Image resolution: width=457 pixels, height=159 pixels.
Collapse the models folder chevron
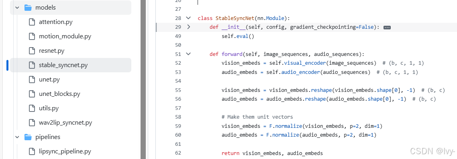click(x=17, y=8)
